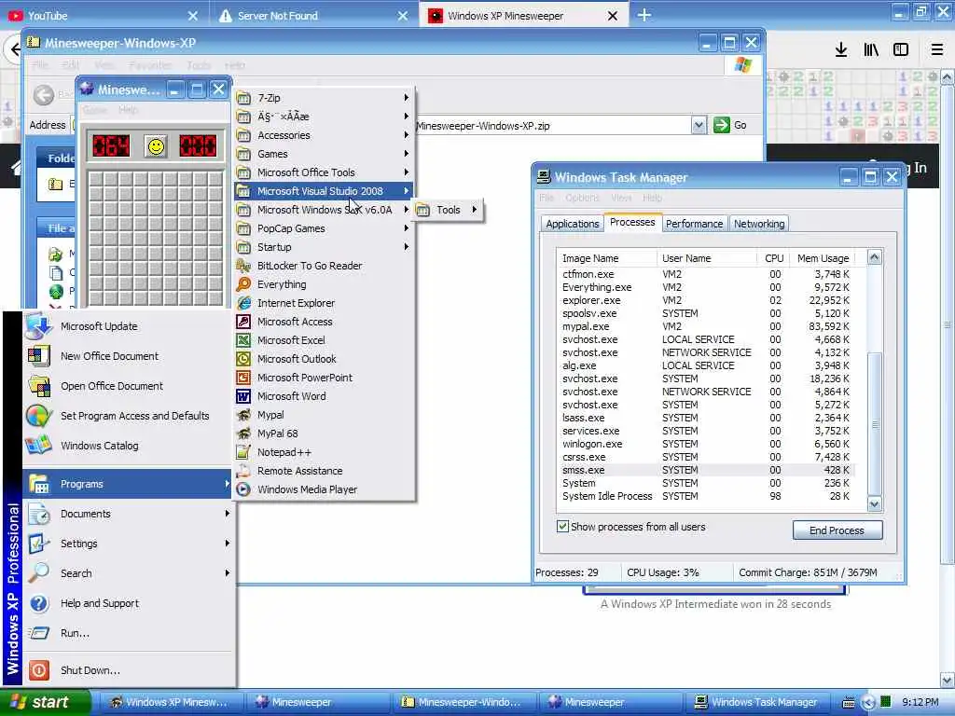Open Microsoft Outlook icon
The width and height of the screenshot is (955, 716).
tap(243, 359)
